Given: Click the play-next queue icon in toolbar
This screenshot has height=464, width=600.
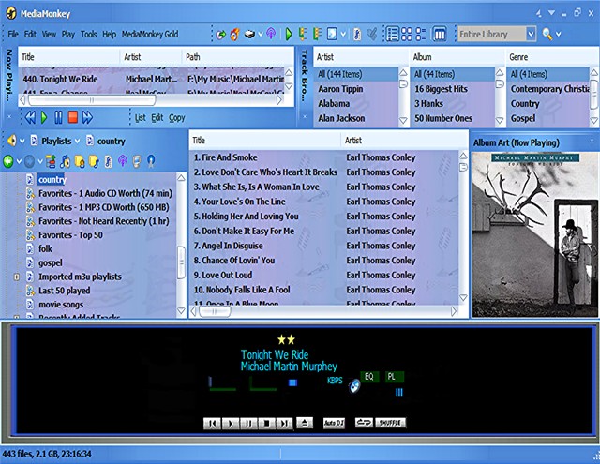Looking at the screenshot, I should (x=303, y=34).
